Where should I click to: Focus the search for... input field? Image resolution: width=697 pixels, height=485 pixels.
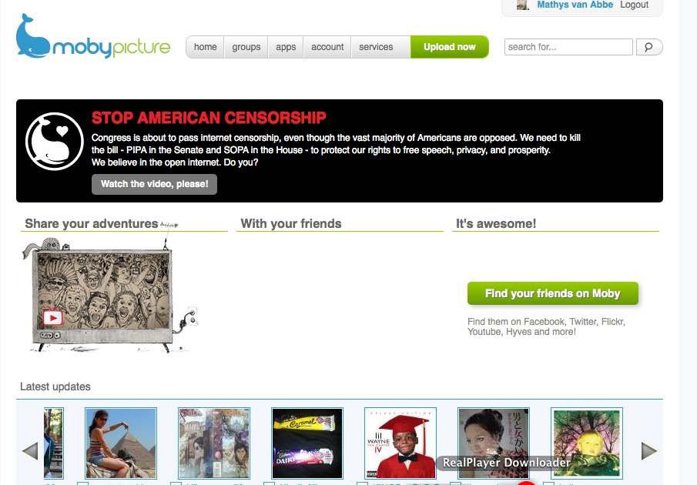click(568, 47)
